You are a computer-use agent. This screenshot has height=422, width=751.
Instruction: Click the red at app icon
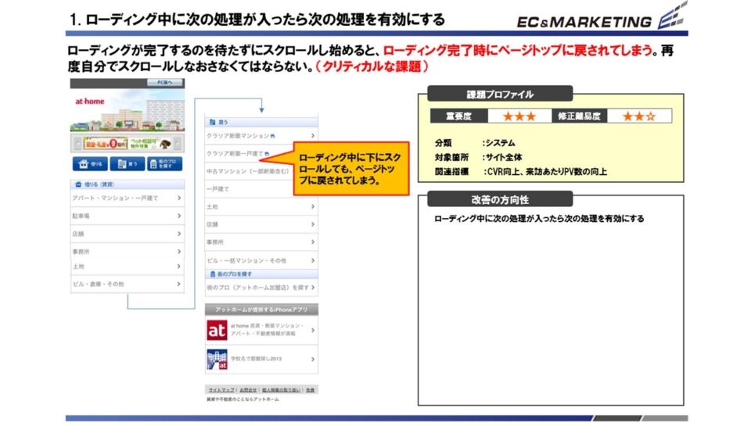pyautogui.click(x=217, y=330)
